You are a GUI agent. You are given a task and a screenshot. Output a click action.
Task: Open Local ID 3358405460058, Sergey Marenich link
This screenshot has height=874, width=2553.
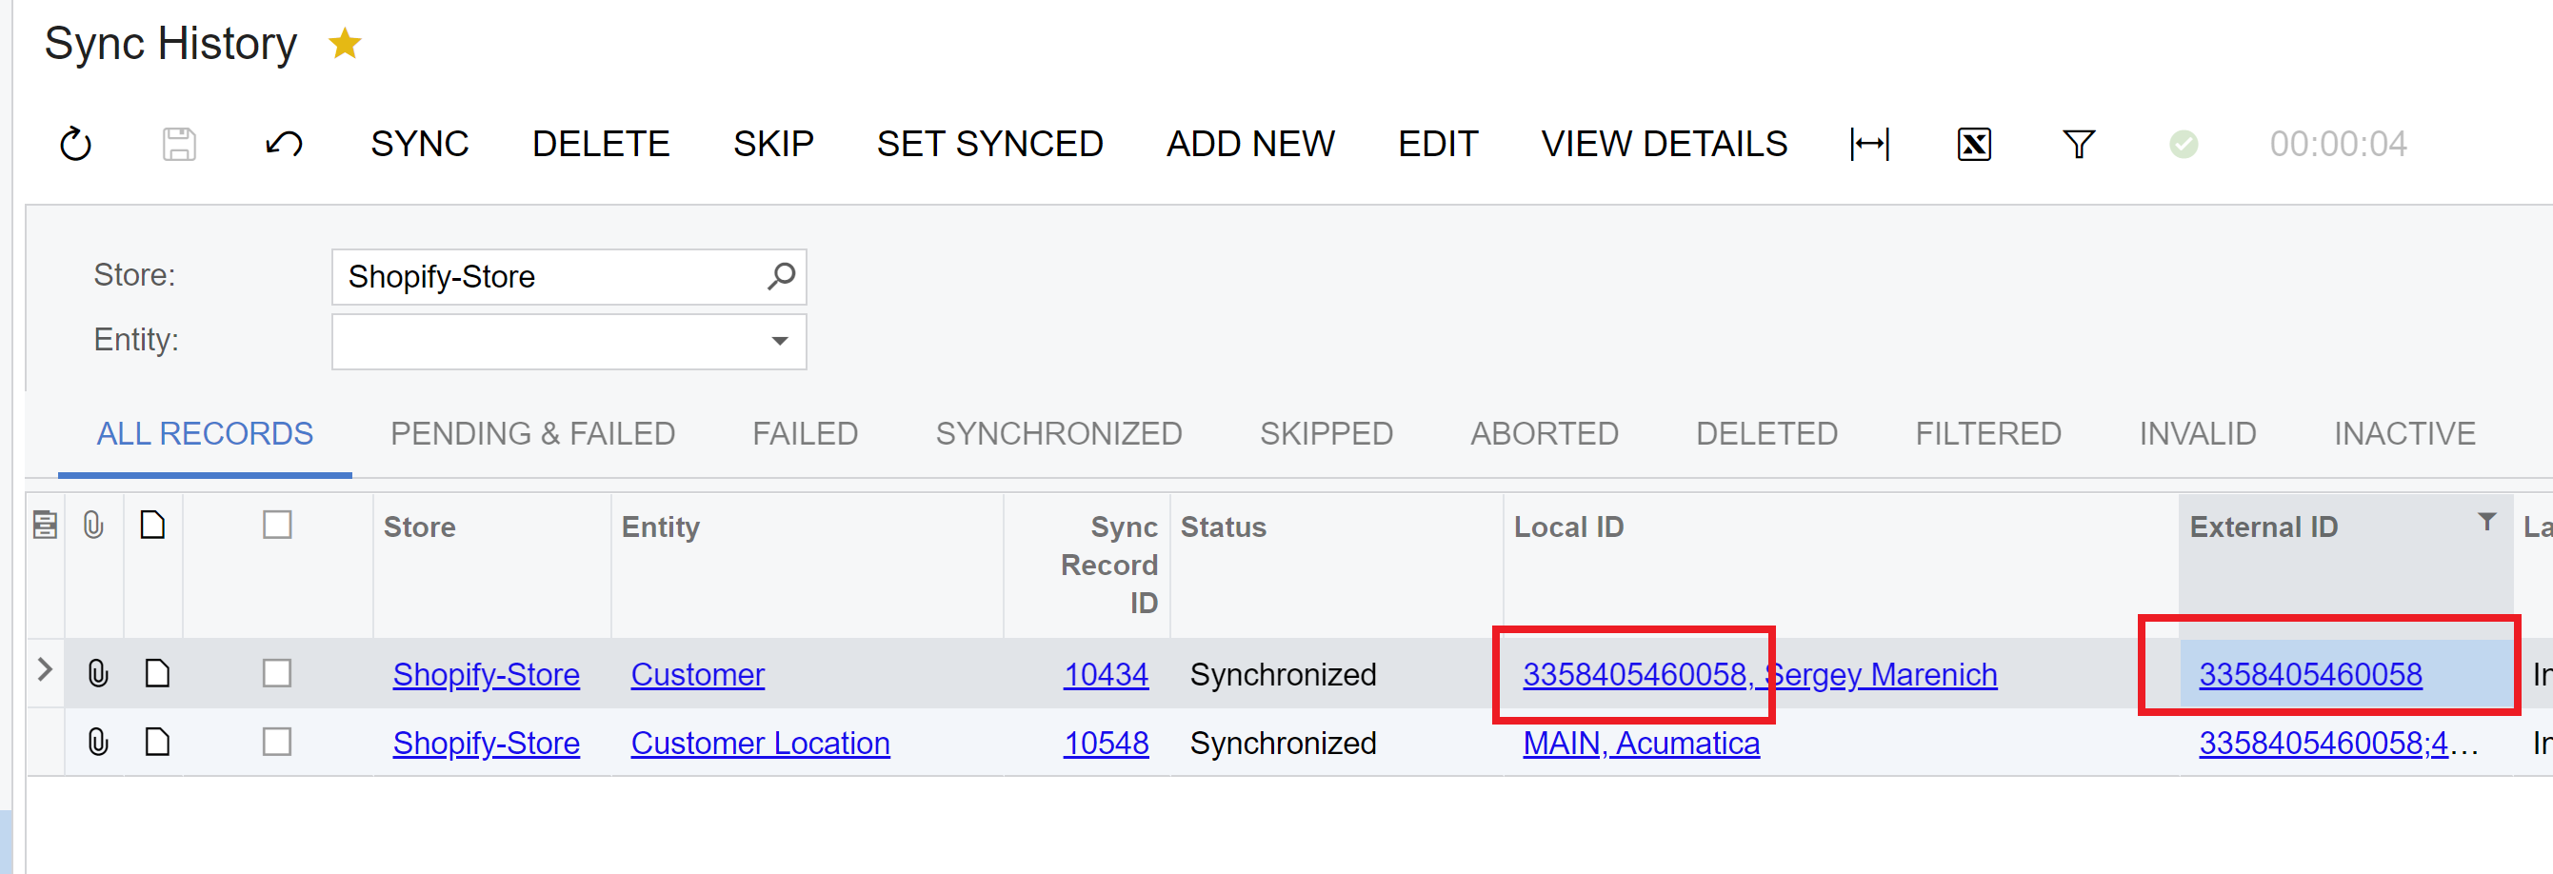tap(1760, 675)
